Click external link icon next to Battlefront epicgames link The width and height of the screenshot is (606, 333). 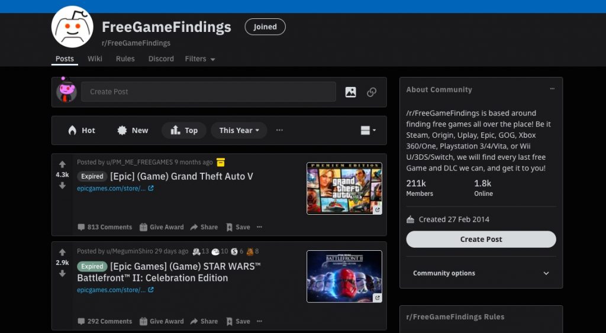click(x=151, y=290)
